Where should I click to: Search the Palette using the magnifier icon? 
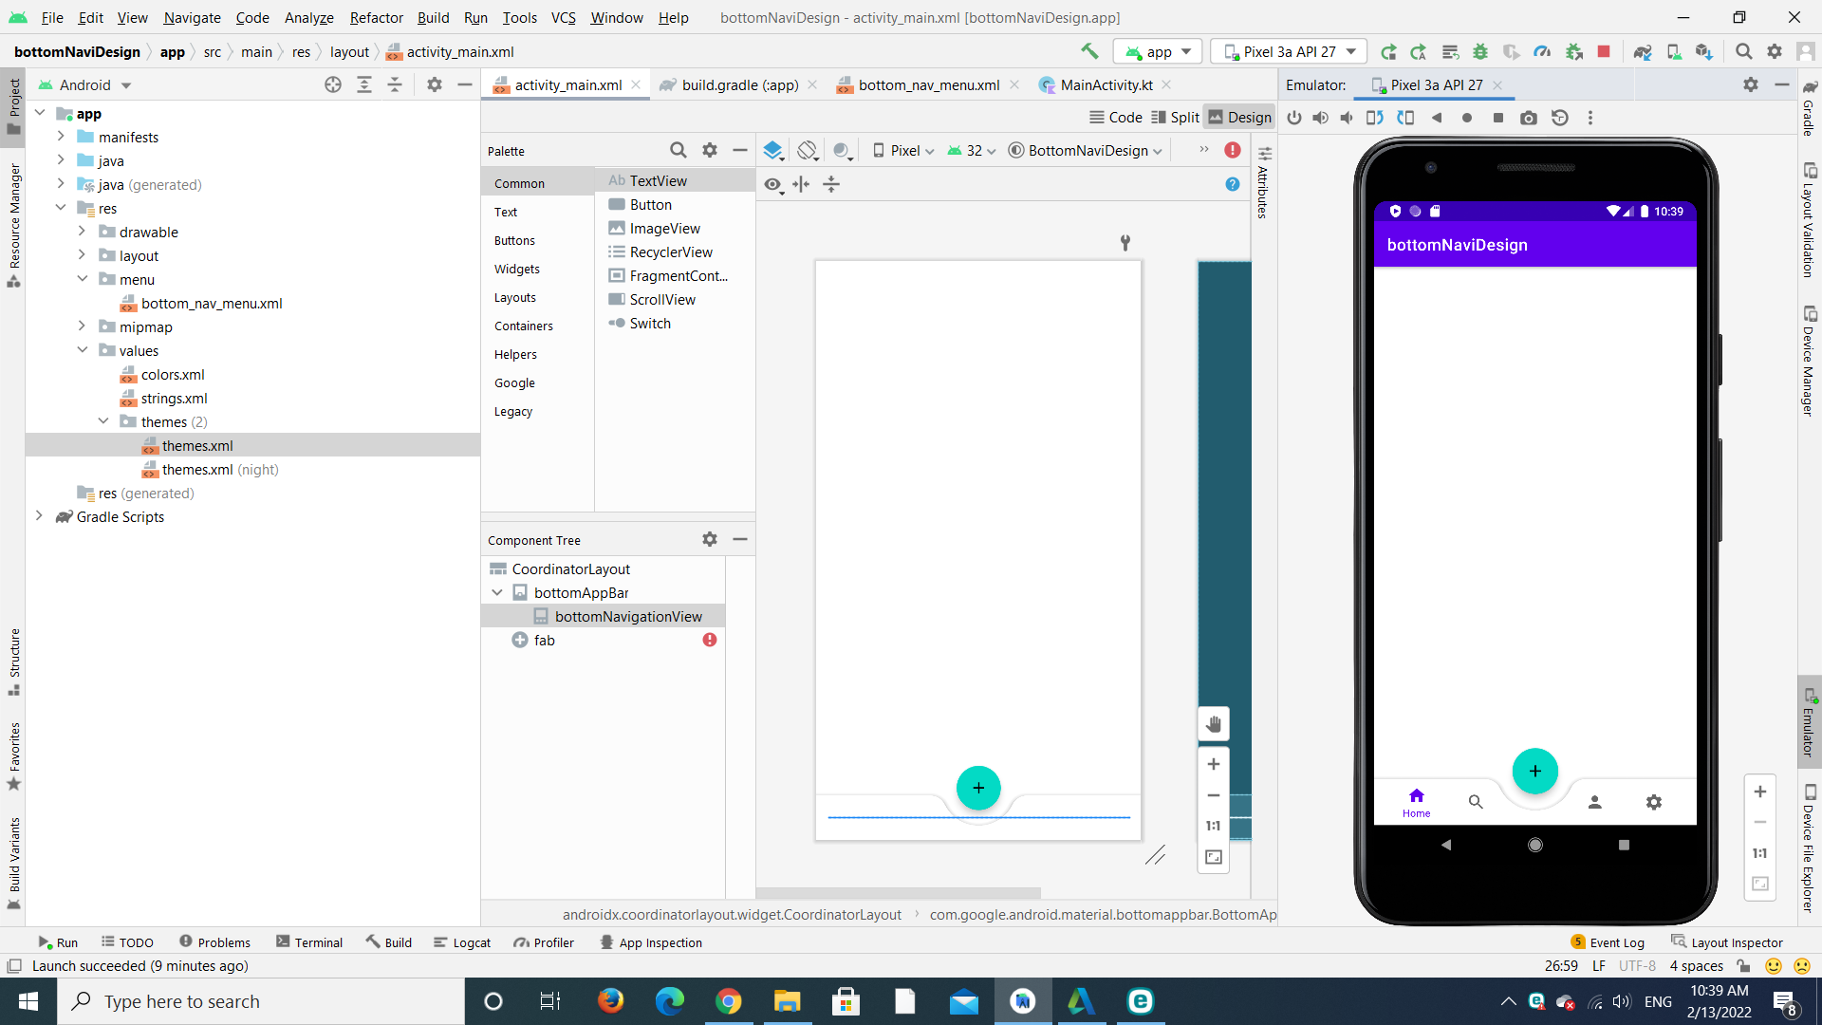679,150
